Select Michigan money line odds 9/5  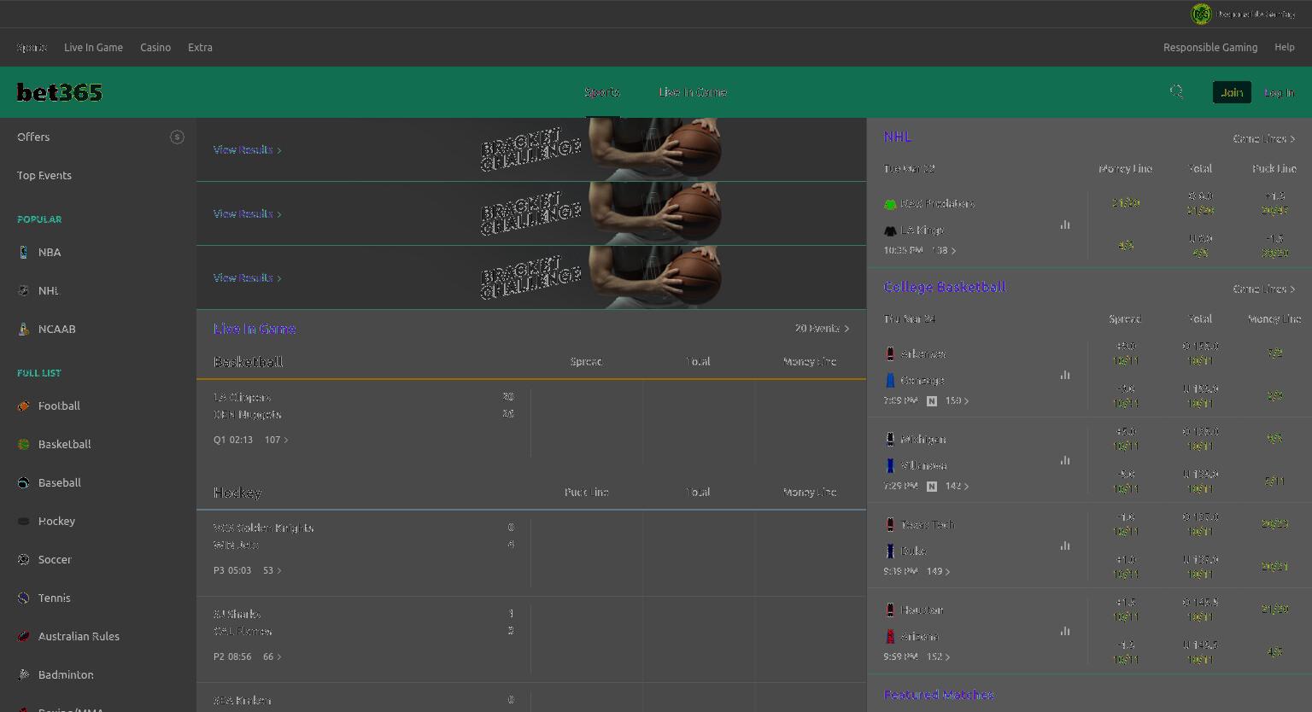[1274, 438]
